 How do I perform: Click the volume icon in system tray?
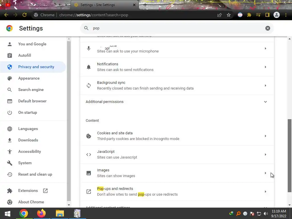tap(266, 214)
